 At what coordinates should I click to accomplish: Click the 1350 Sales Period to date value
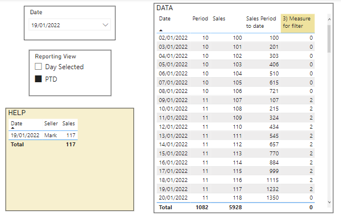click(273, 198)
